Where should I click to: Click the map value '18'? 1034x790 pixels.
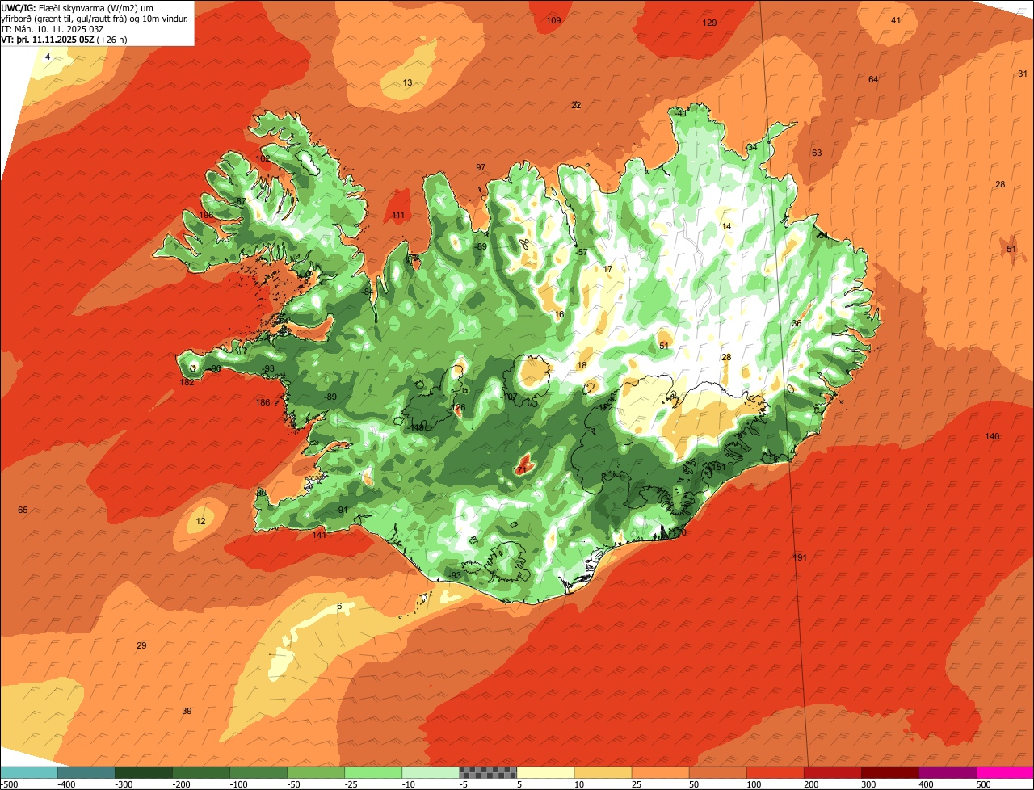(582, 365)
